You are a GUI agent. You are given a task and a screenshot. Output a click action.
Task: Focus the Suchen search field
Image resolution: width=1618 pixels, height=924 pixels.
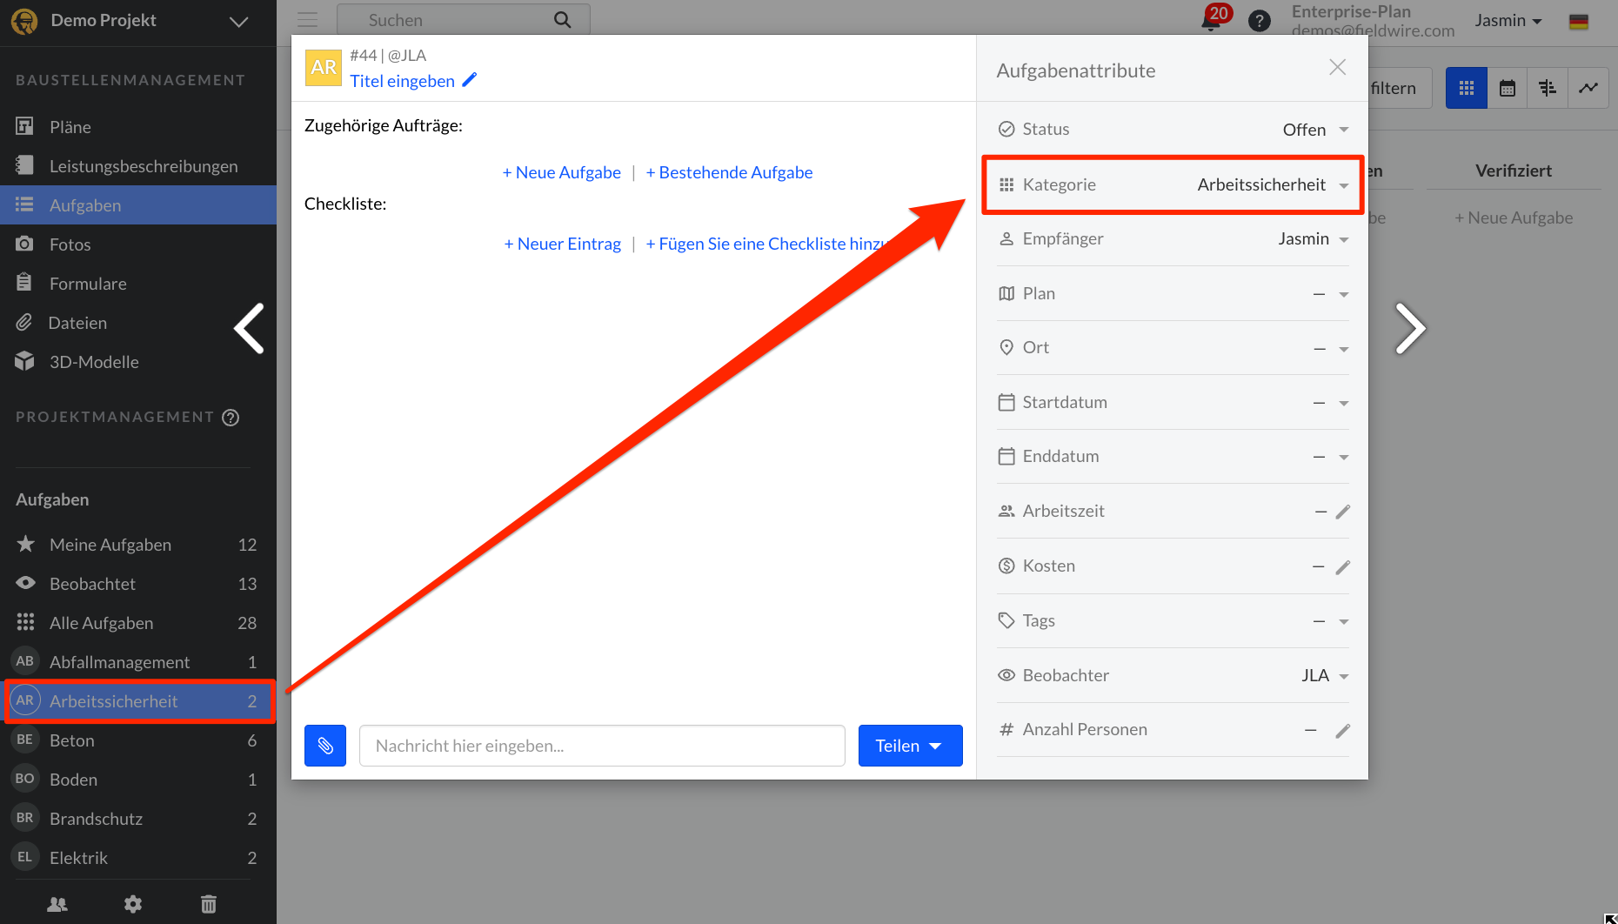[x=463, y=19]
